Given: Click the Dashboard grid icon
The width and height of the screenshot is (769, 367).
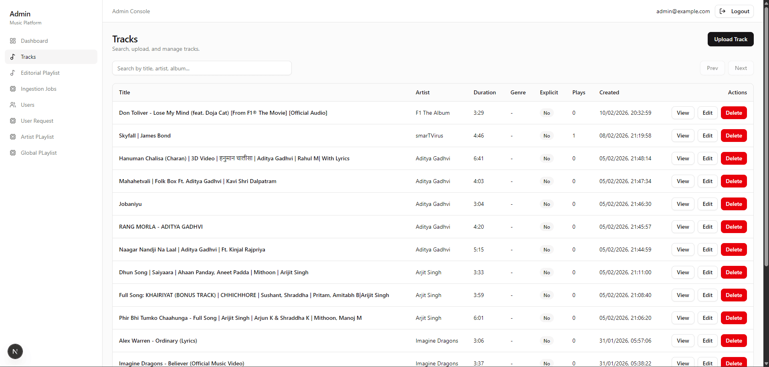Looking at the screenshot, I should coord(13,41).
